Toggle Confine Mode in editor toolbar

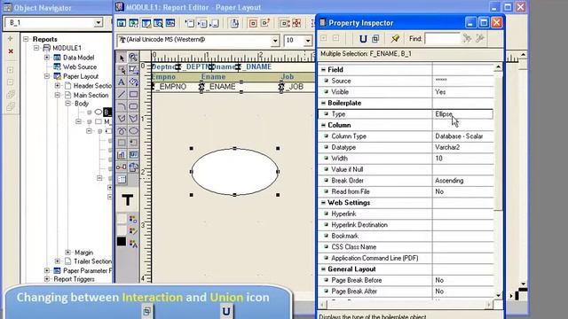(x=253, y=23)
